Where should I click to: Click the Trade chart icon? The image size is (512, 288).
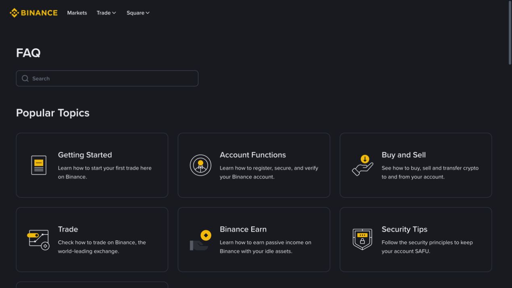[39, 240]
